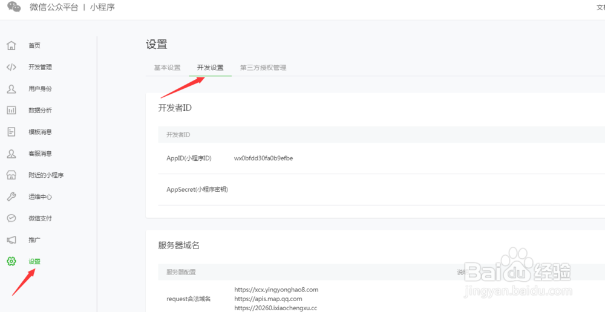Open 附近的小程序 in the sidebar
The height and width of the screenshot is (312, 605).
coord(46,175)
